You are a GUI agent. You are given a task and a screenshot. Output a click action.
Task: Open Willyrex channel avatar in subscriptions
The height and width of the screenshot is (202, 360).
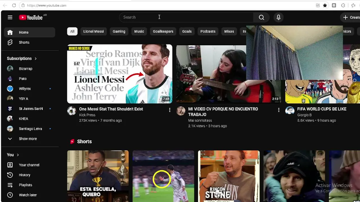[10, 89]
